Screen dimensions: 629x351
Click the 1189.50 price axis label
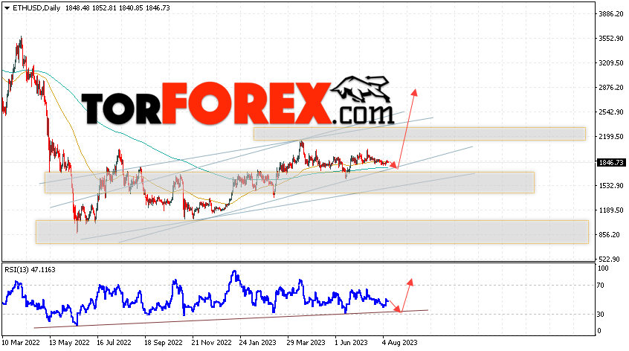click(x=611, y=210)
